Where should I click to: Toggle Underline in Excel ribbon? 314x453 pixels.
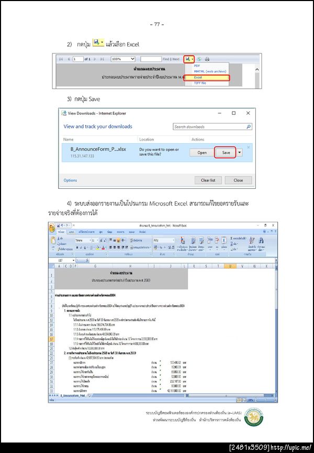pos(85,247)
